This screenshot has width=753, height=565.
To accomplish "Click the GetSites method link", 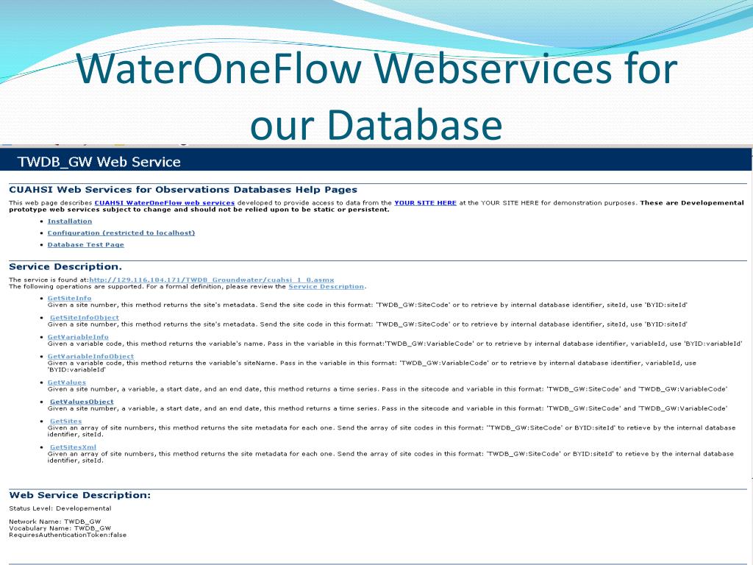I will (x=65, y=421).
